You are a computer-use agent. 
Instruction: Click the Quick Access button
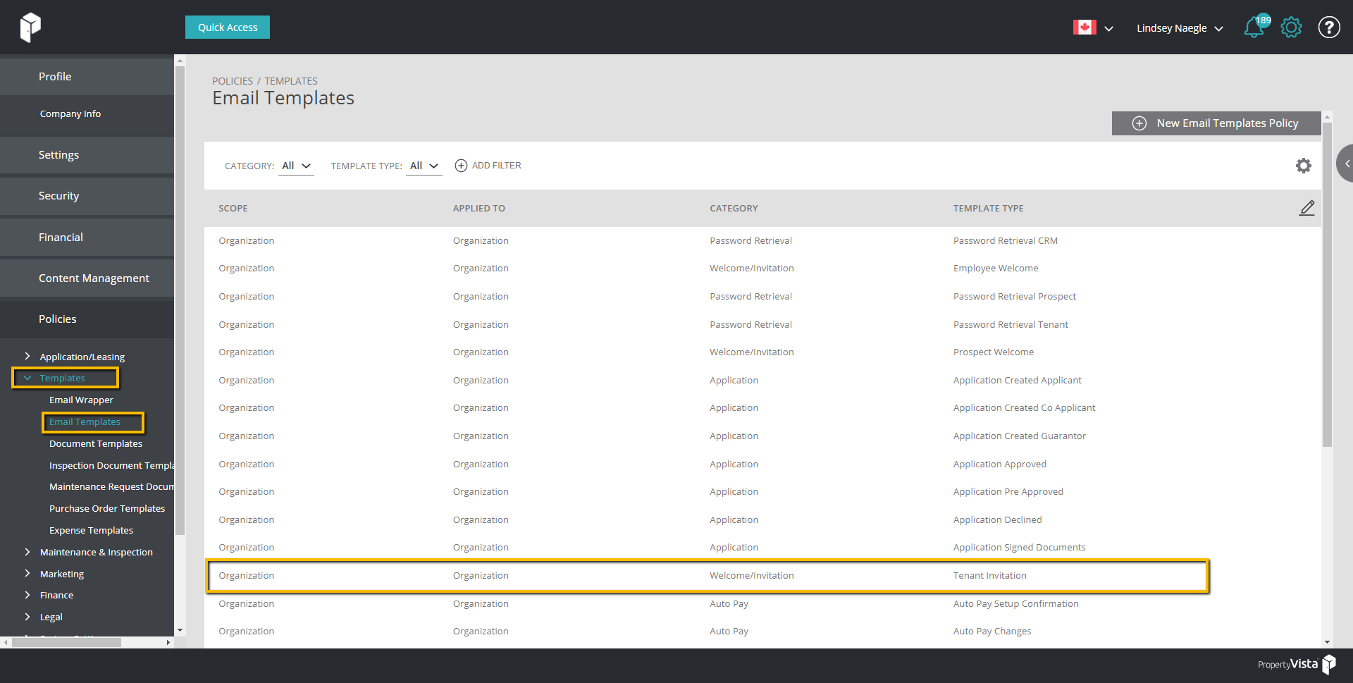tap(228, 27)
